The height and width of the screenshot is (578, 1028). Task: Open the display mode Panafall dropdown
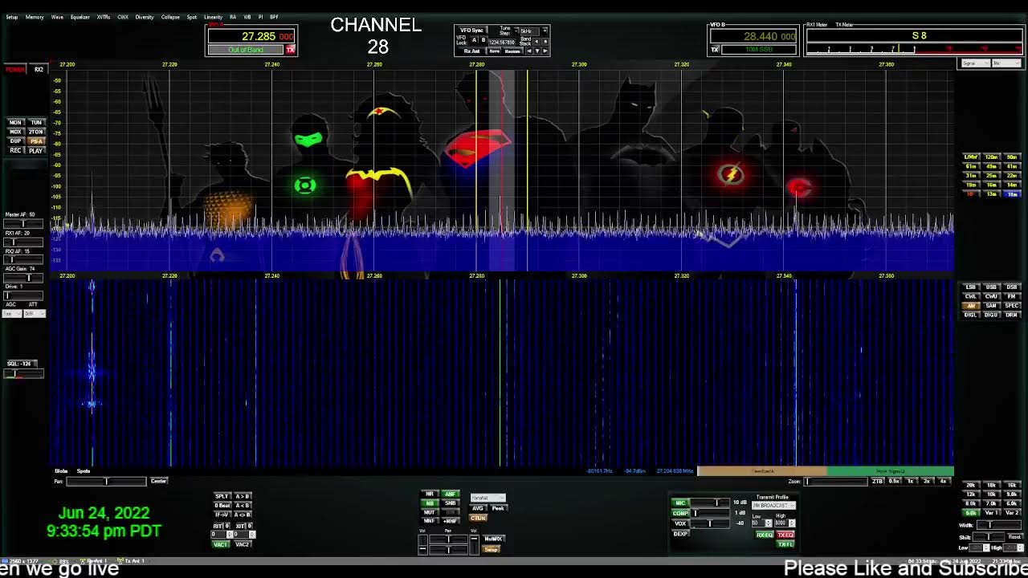pos(487,499)
